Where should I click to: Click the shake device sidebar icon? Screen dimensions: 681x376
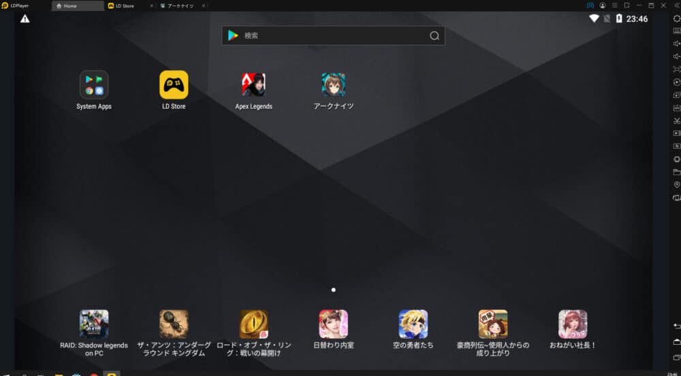pyautogui.click(x=677, y=198)
